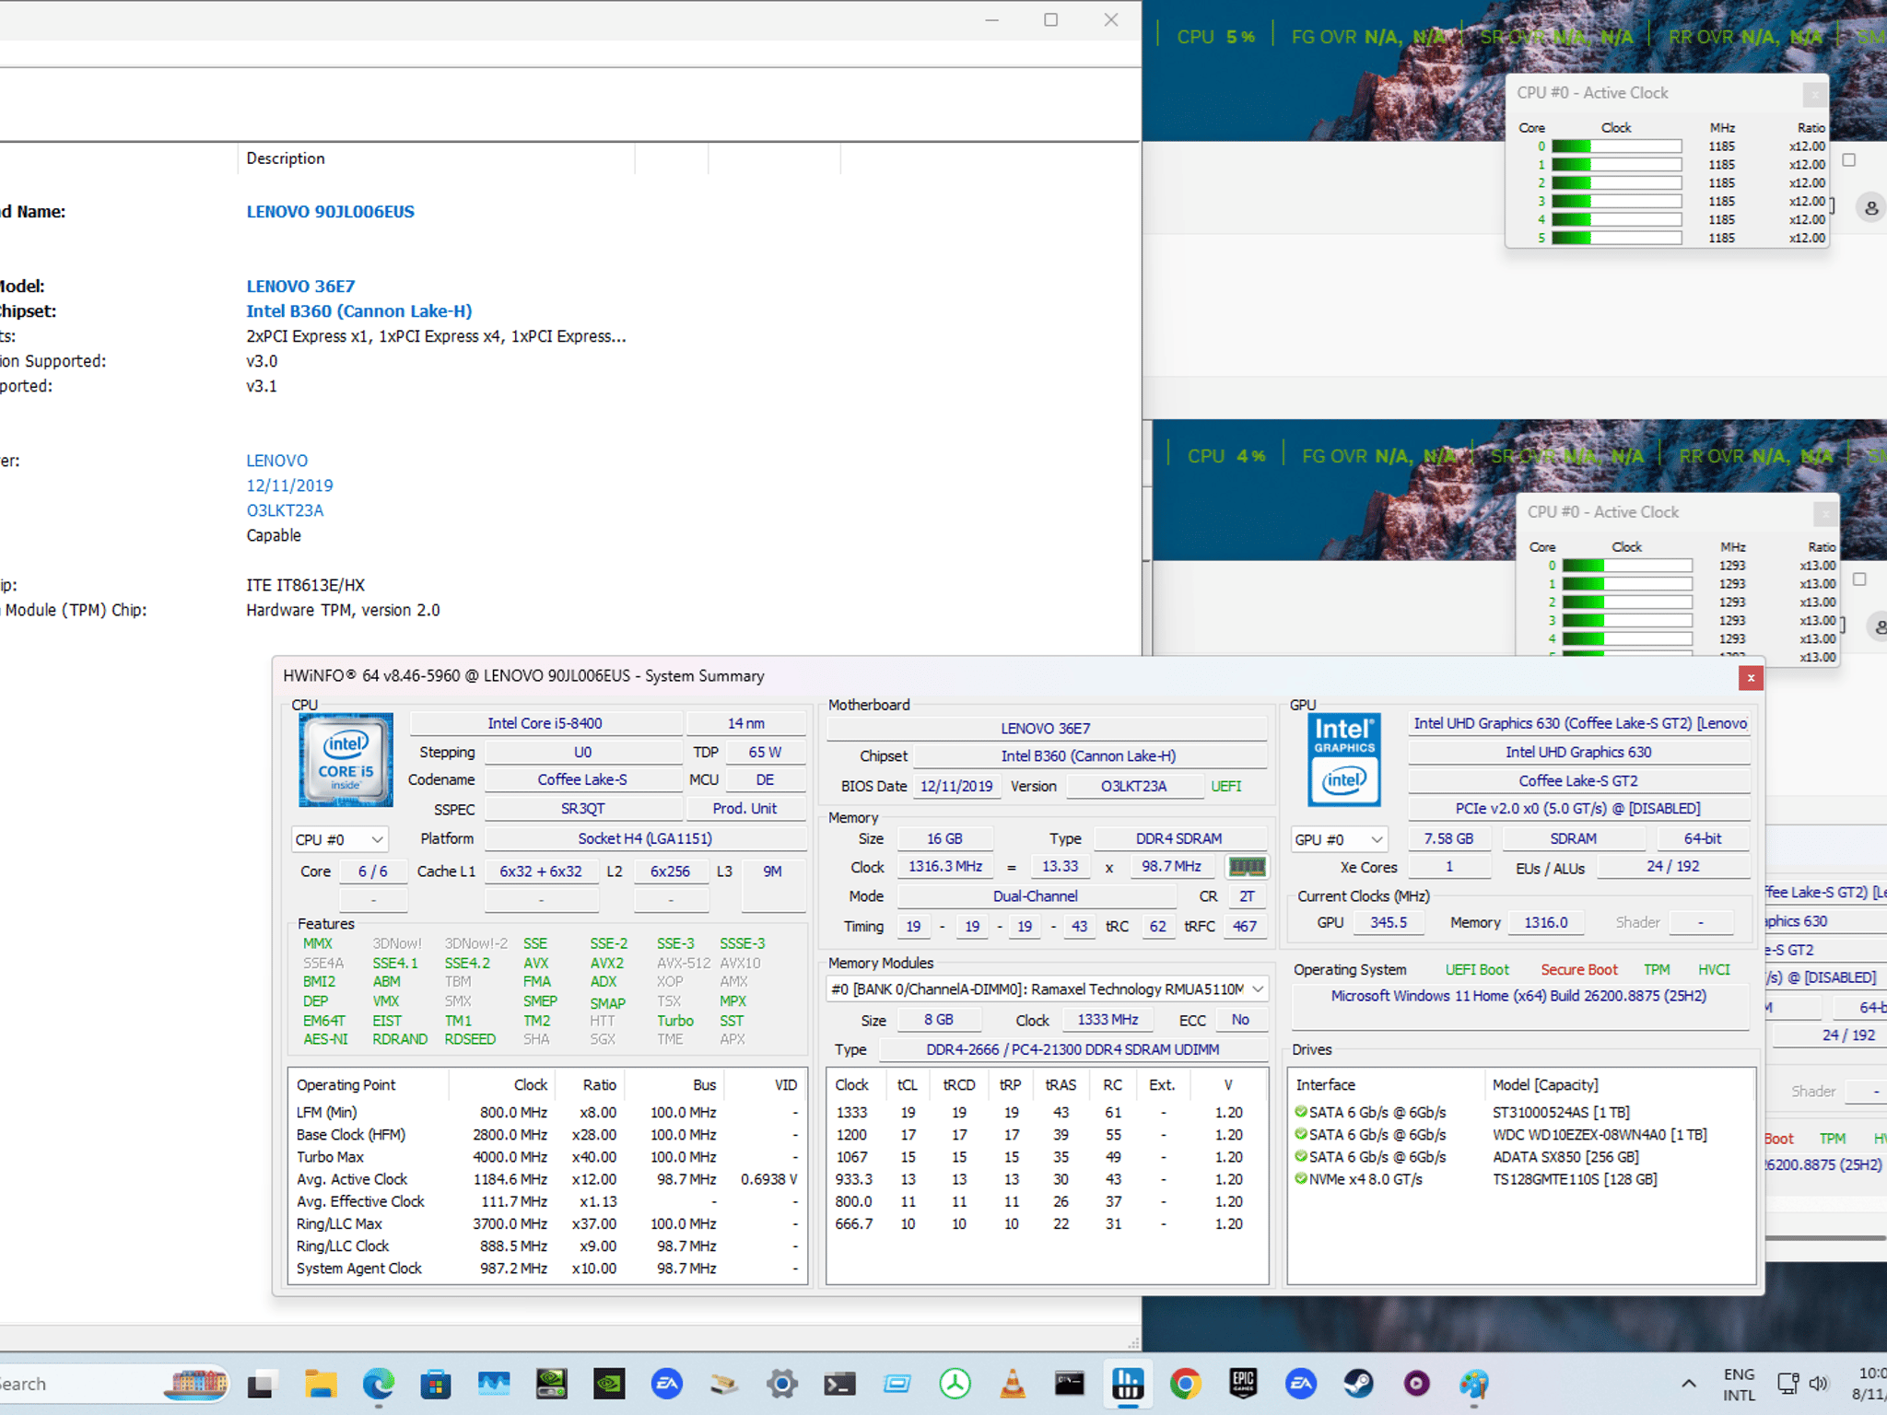Switch to HWiNFO in the taskbar
Screen dimensions: 1887x1415
(x=1128, y=1384)
